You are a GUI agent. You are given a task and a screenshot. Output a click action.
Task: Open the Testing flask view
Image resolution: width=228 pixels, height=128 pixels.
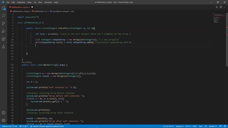click(4, 47)
